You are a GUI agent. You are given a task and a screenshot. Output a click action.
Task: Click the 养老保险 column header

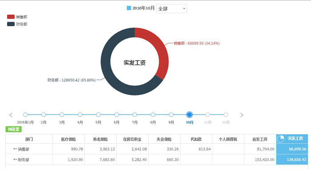tap(100, 139)
